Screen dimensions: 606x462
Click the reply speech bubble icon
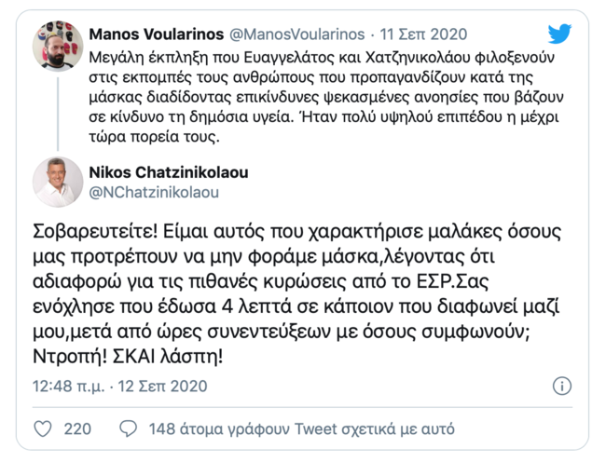(130, 429)
